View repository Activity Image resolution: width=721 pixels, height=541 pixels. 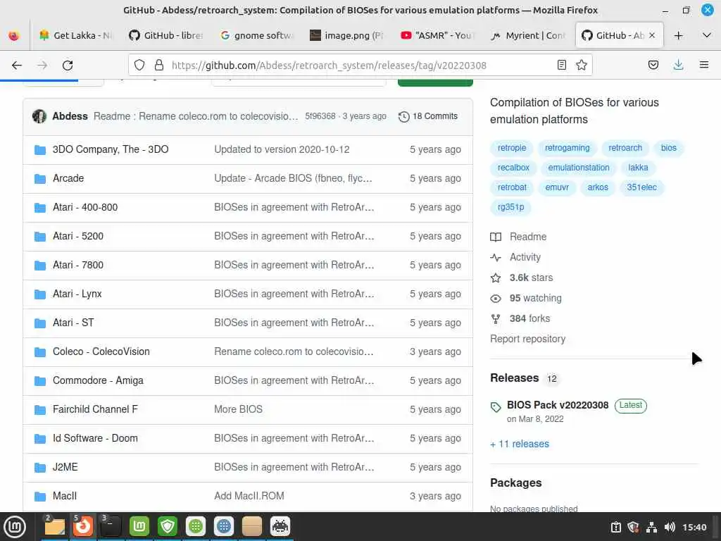pos(515,258)
